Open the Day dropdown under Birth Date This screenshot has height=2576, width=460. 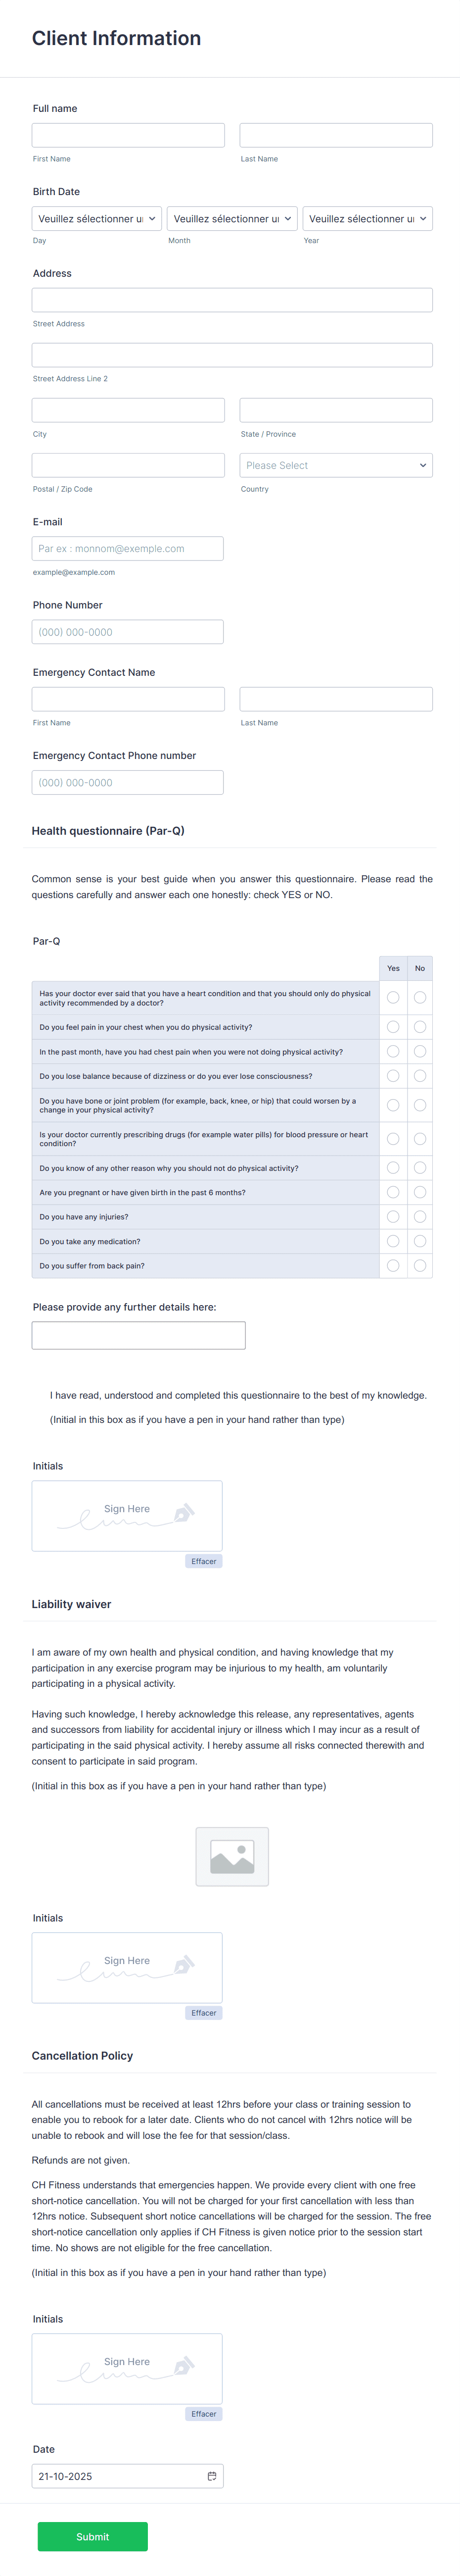coord(96,218)
